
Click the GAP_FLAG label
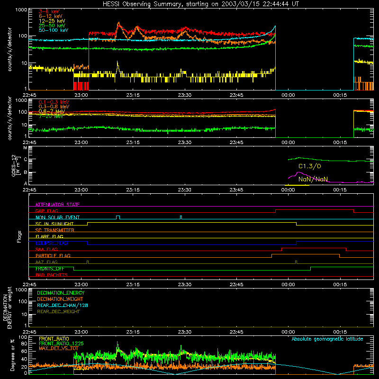coord(46,211)
